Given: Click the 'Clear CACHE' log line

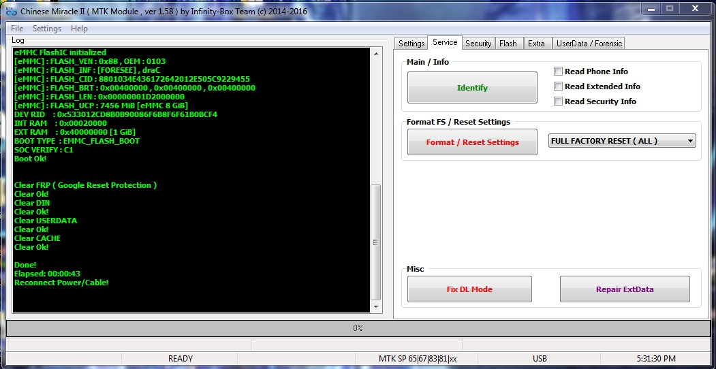Looking at the screenshot, I should (x=37, y=238).
